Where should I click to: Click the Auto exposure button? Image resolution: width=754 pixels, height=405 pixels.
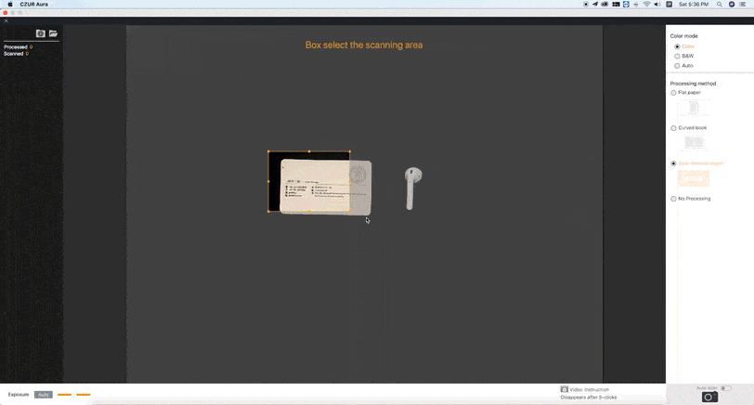pos(44,395)
